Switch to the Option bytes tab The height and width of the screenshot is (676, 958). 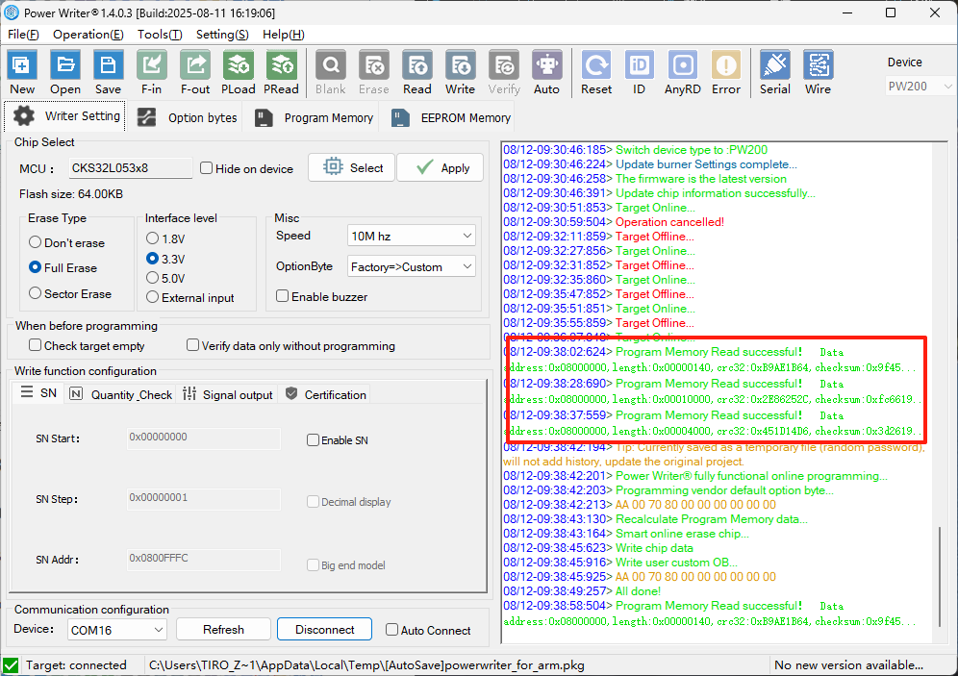pyautogui.click(x=187, y=117)
